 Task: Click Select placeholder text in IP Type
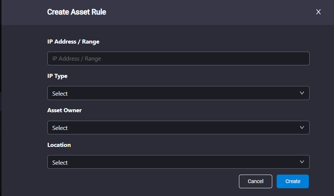pyautogui.click(x=60, y=93)
